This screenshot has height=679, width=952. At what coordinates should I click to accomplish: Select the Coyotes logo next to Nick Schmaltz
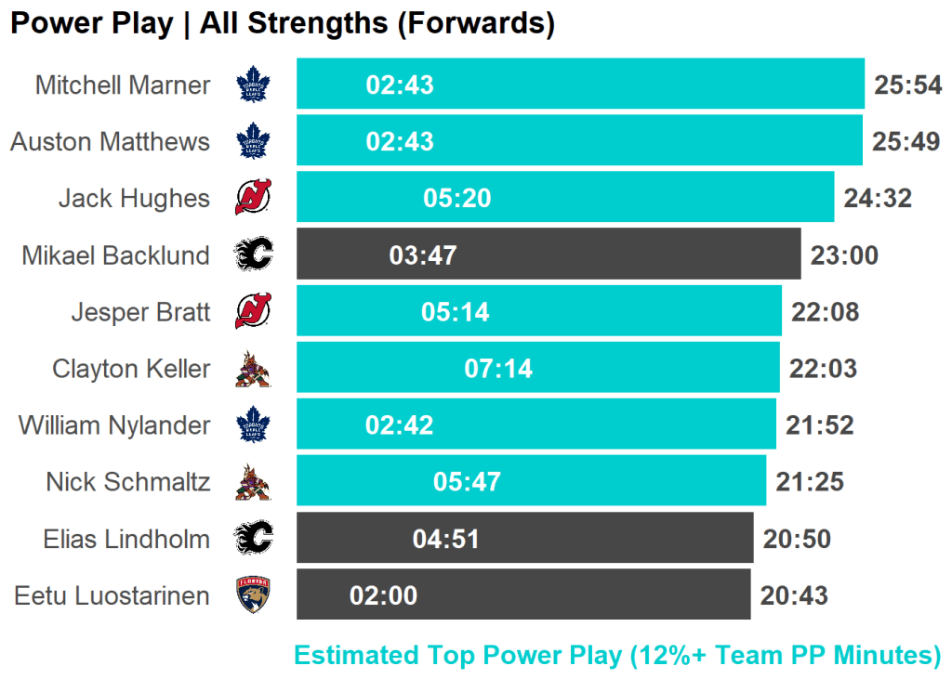click(x=253, y=482)
